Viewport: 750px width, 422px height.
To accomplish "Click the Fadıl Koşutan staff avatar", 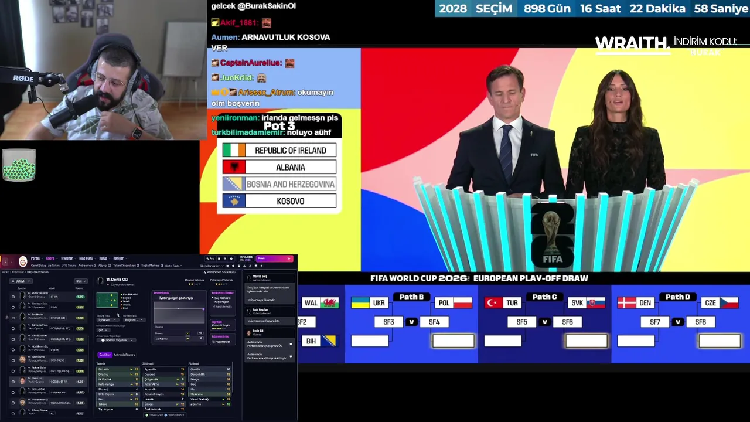I will [x=249, y=312].
